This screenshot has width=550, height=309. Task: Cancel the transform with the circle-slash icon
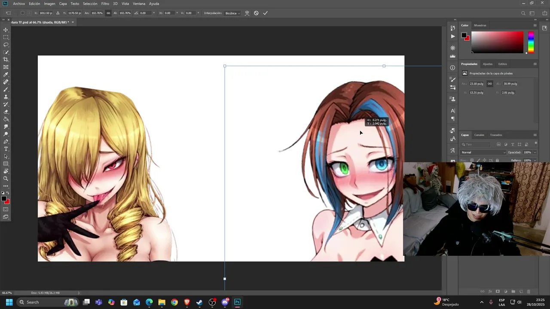pyautogui.click(x=256, y=13)
